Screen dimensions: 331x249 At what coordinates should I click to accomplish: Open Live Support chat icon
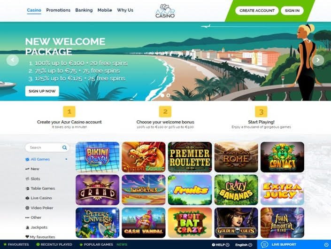pyautogui.click(x=264, y=244)
